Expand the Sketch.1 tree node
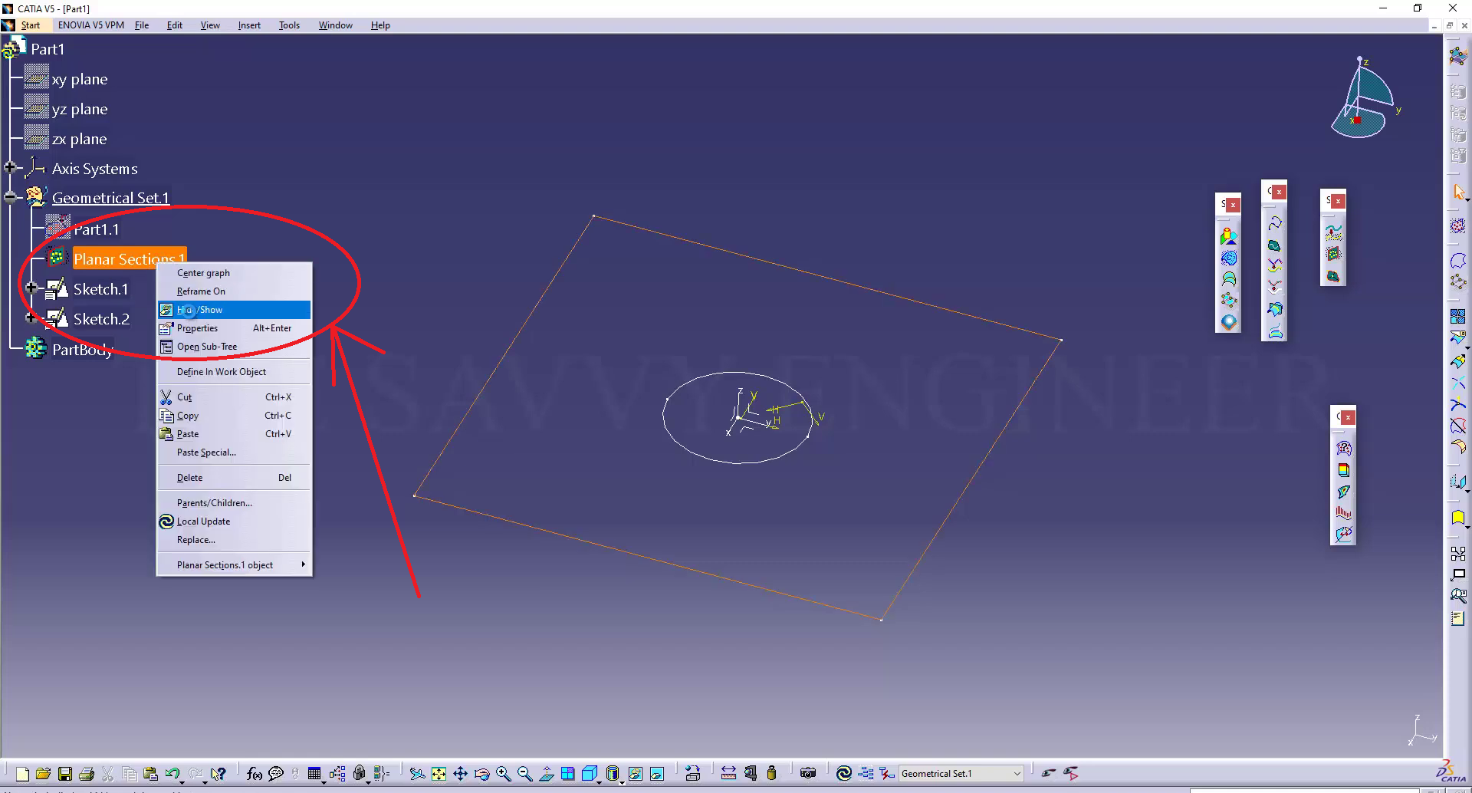1472x793 pixels. 31,288
